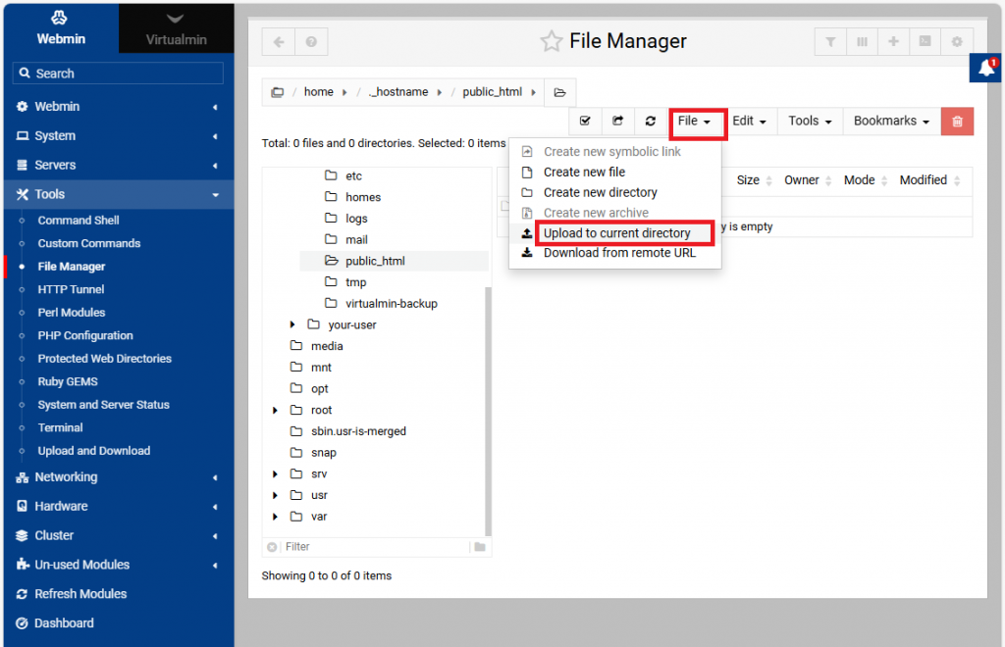Open the notifications bell
Image resolution: width=1005 pixels, height=647 pixels.
point(986,68)
